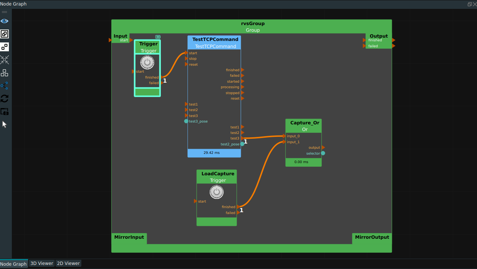Click Capture_Or input_0 port
This screenshot has width=477, height=269.
pyautogui.click(x=284, y=136)
